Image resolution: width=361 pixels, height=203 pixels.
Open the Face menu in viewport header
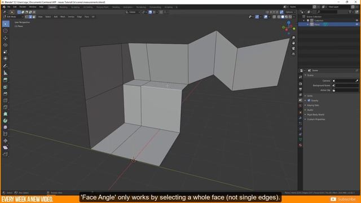[x=86, y=17]
